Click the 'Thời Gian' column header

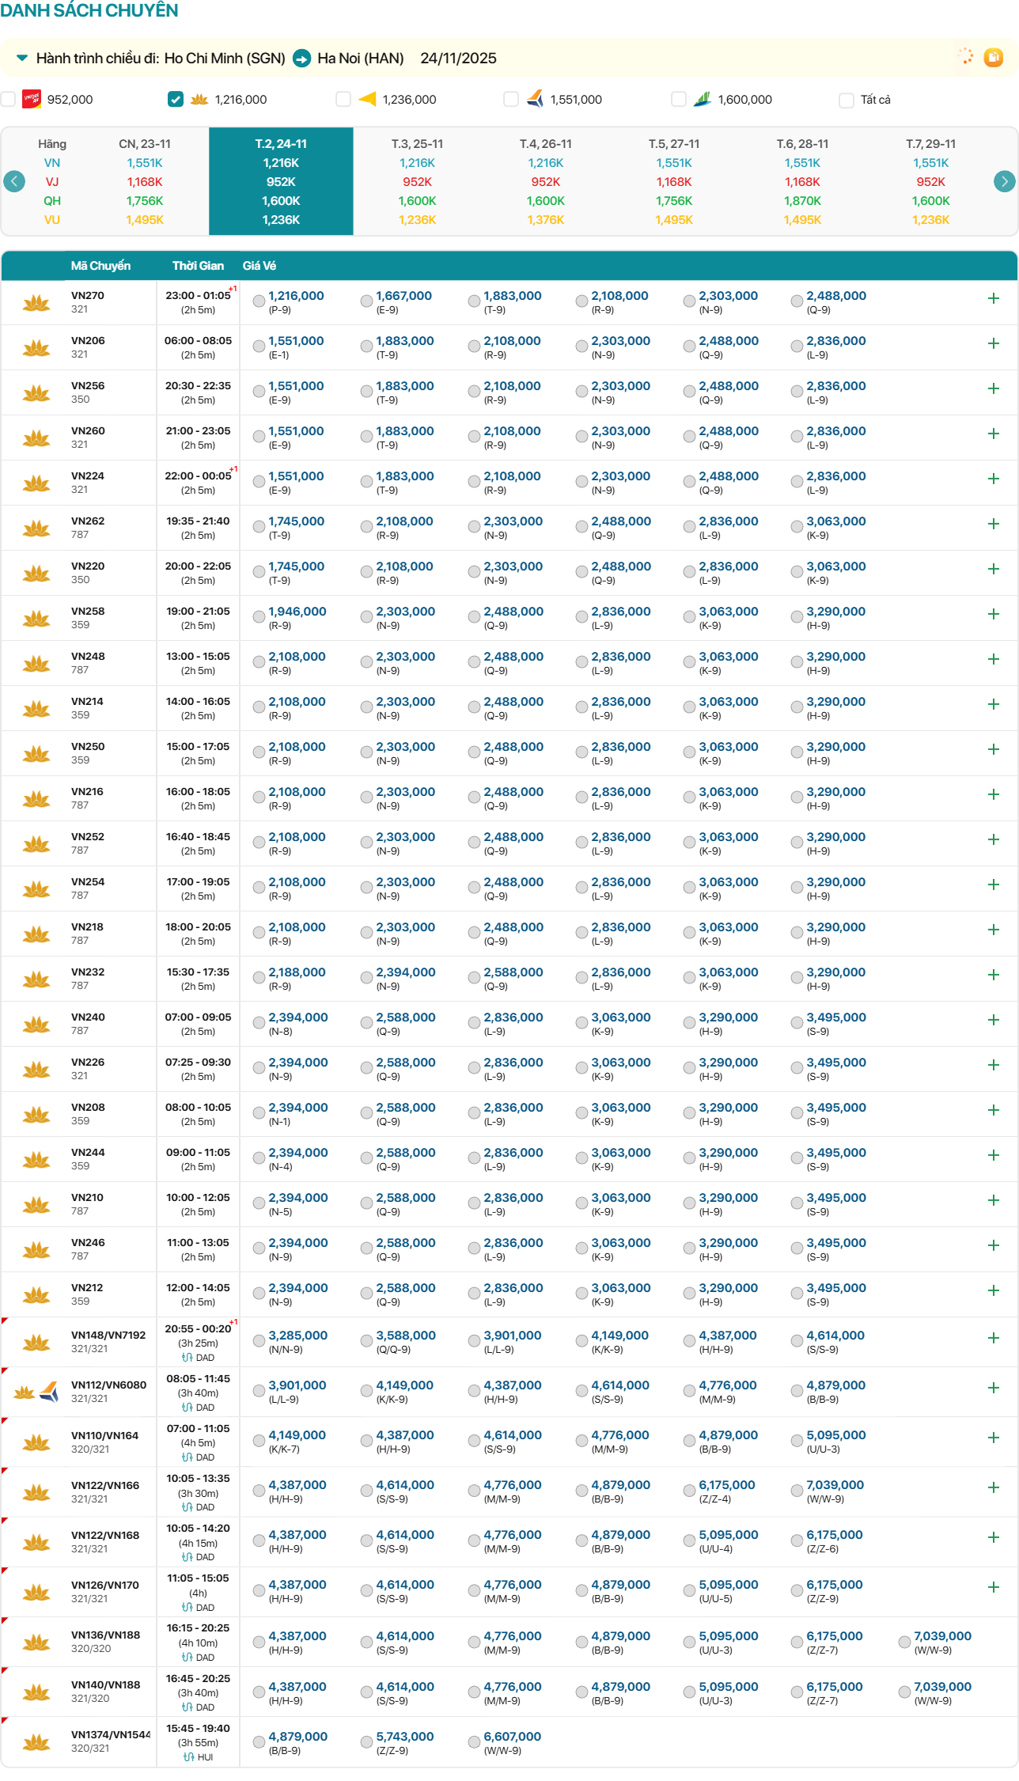(x=198, y=266)
